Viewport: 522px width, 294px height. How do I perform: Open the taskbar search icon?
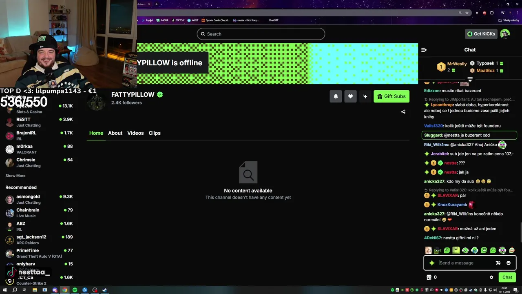tap(15, 290)
